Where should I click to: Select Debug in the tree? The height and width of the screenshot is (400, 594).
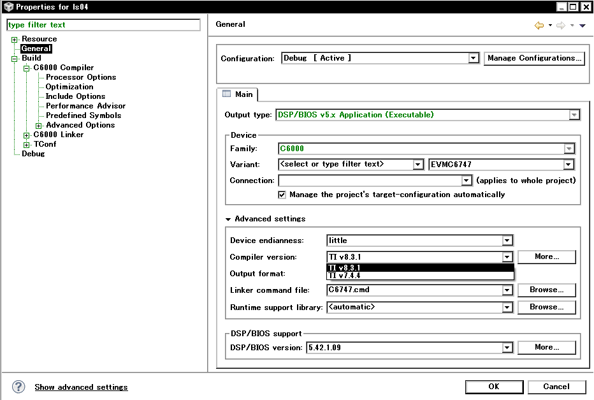[x=33, y=154]
